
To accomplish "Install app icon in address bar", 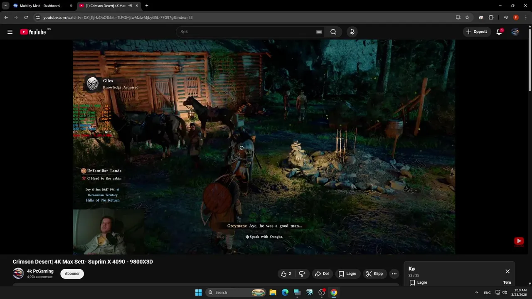I will (x=458, y=17).
